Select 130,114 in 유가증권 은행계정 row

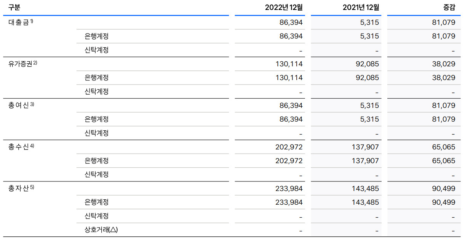click(289, 78)
